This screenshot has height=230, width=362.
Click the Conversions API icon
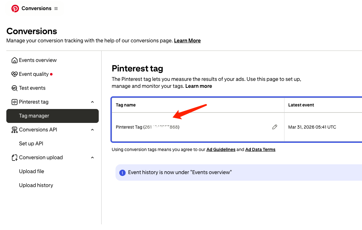click(x=14, y=130)
